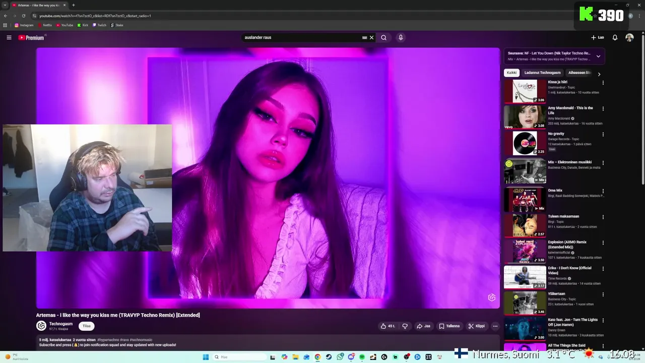This screenshot has width=645, height=363.
Task: Create a clip with Klippi
Action: point(477,326)
